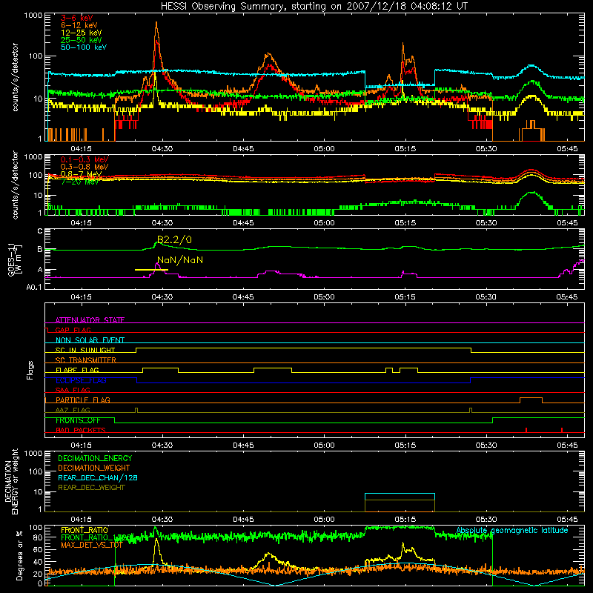593x593 pixels.
Task: Click the cyan rear decimation box top edge
Action: point(400,494)
